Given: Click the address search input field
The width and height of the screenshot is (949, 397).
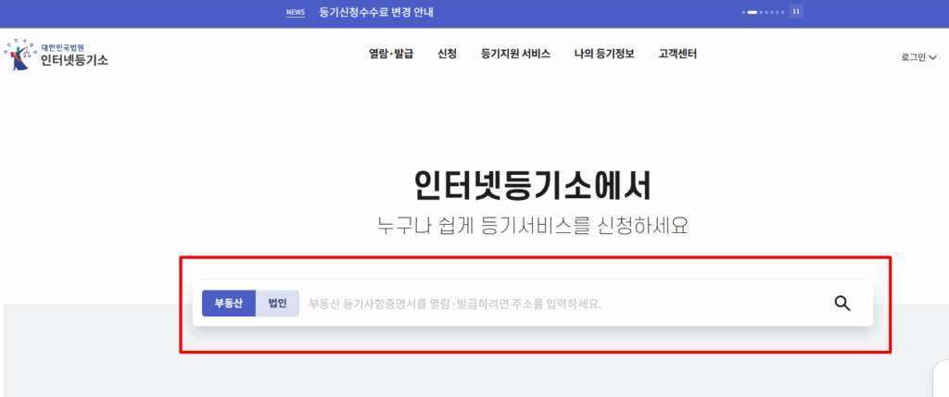Looking at the screenshot, I should [556, 303].
